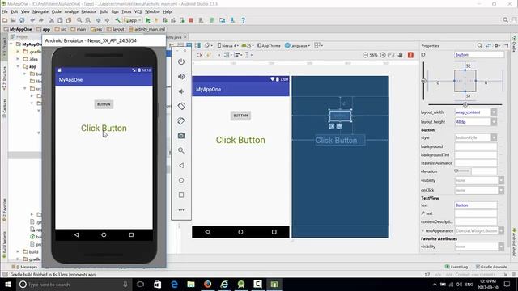Screen dimensions: 518x291
Task: Stop the running app with red square
Action: pos(191,20)
